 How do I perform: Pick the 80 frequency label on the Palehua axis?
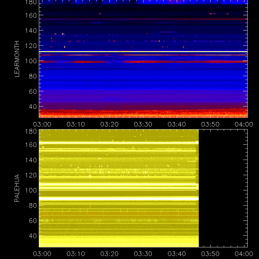point(33,206)
